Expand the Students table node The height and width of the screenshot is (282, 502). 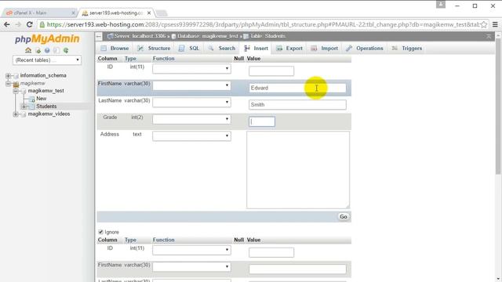click(24, 107)
